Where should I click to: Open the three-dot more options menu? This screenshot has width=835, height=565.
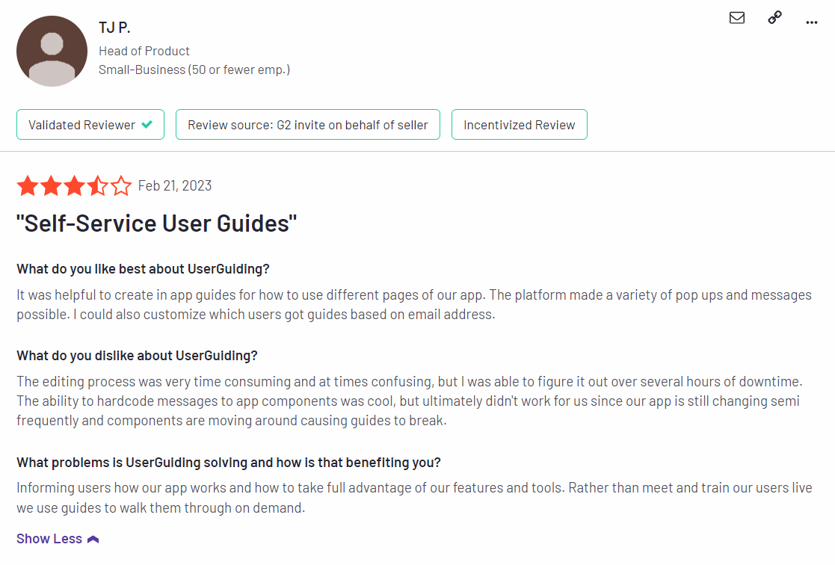point(812,22)
